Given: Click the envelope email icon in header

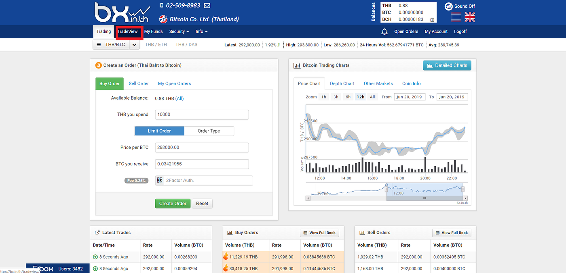Looking at the screenshot, I should pos(207,6).
